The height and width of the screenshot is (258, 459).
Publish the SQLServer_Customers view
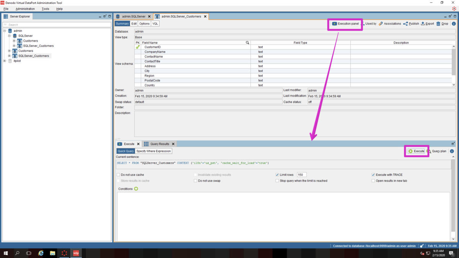[411, 24]
